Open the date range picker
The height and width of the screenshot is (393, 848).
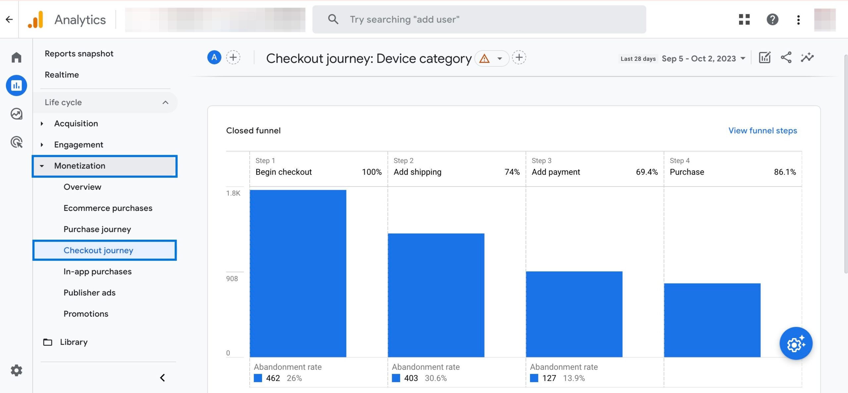pos(703,59)
